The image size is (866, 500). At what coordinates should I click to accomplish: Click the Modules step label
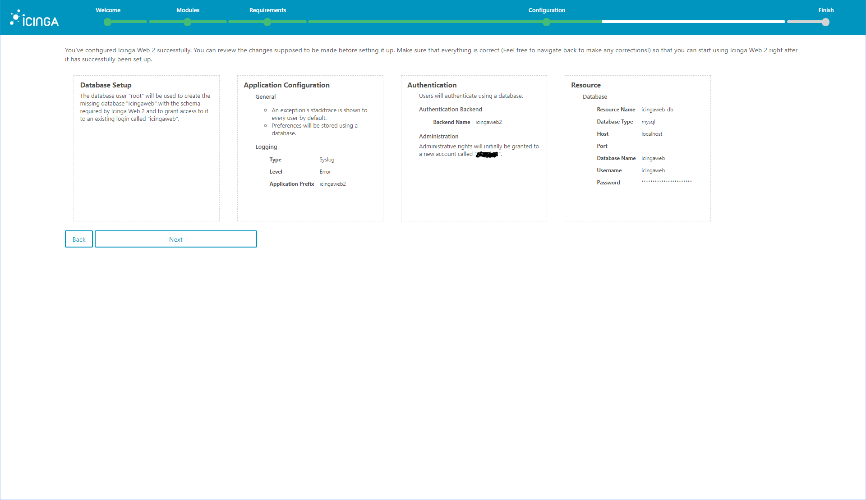[188, 10]
